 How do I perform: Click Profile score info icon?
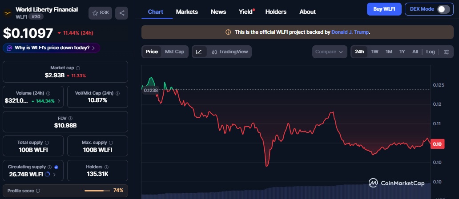pos(37,191)
